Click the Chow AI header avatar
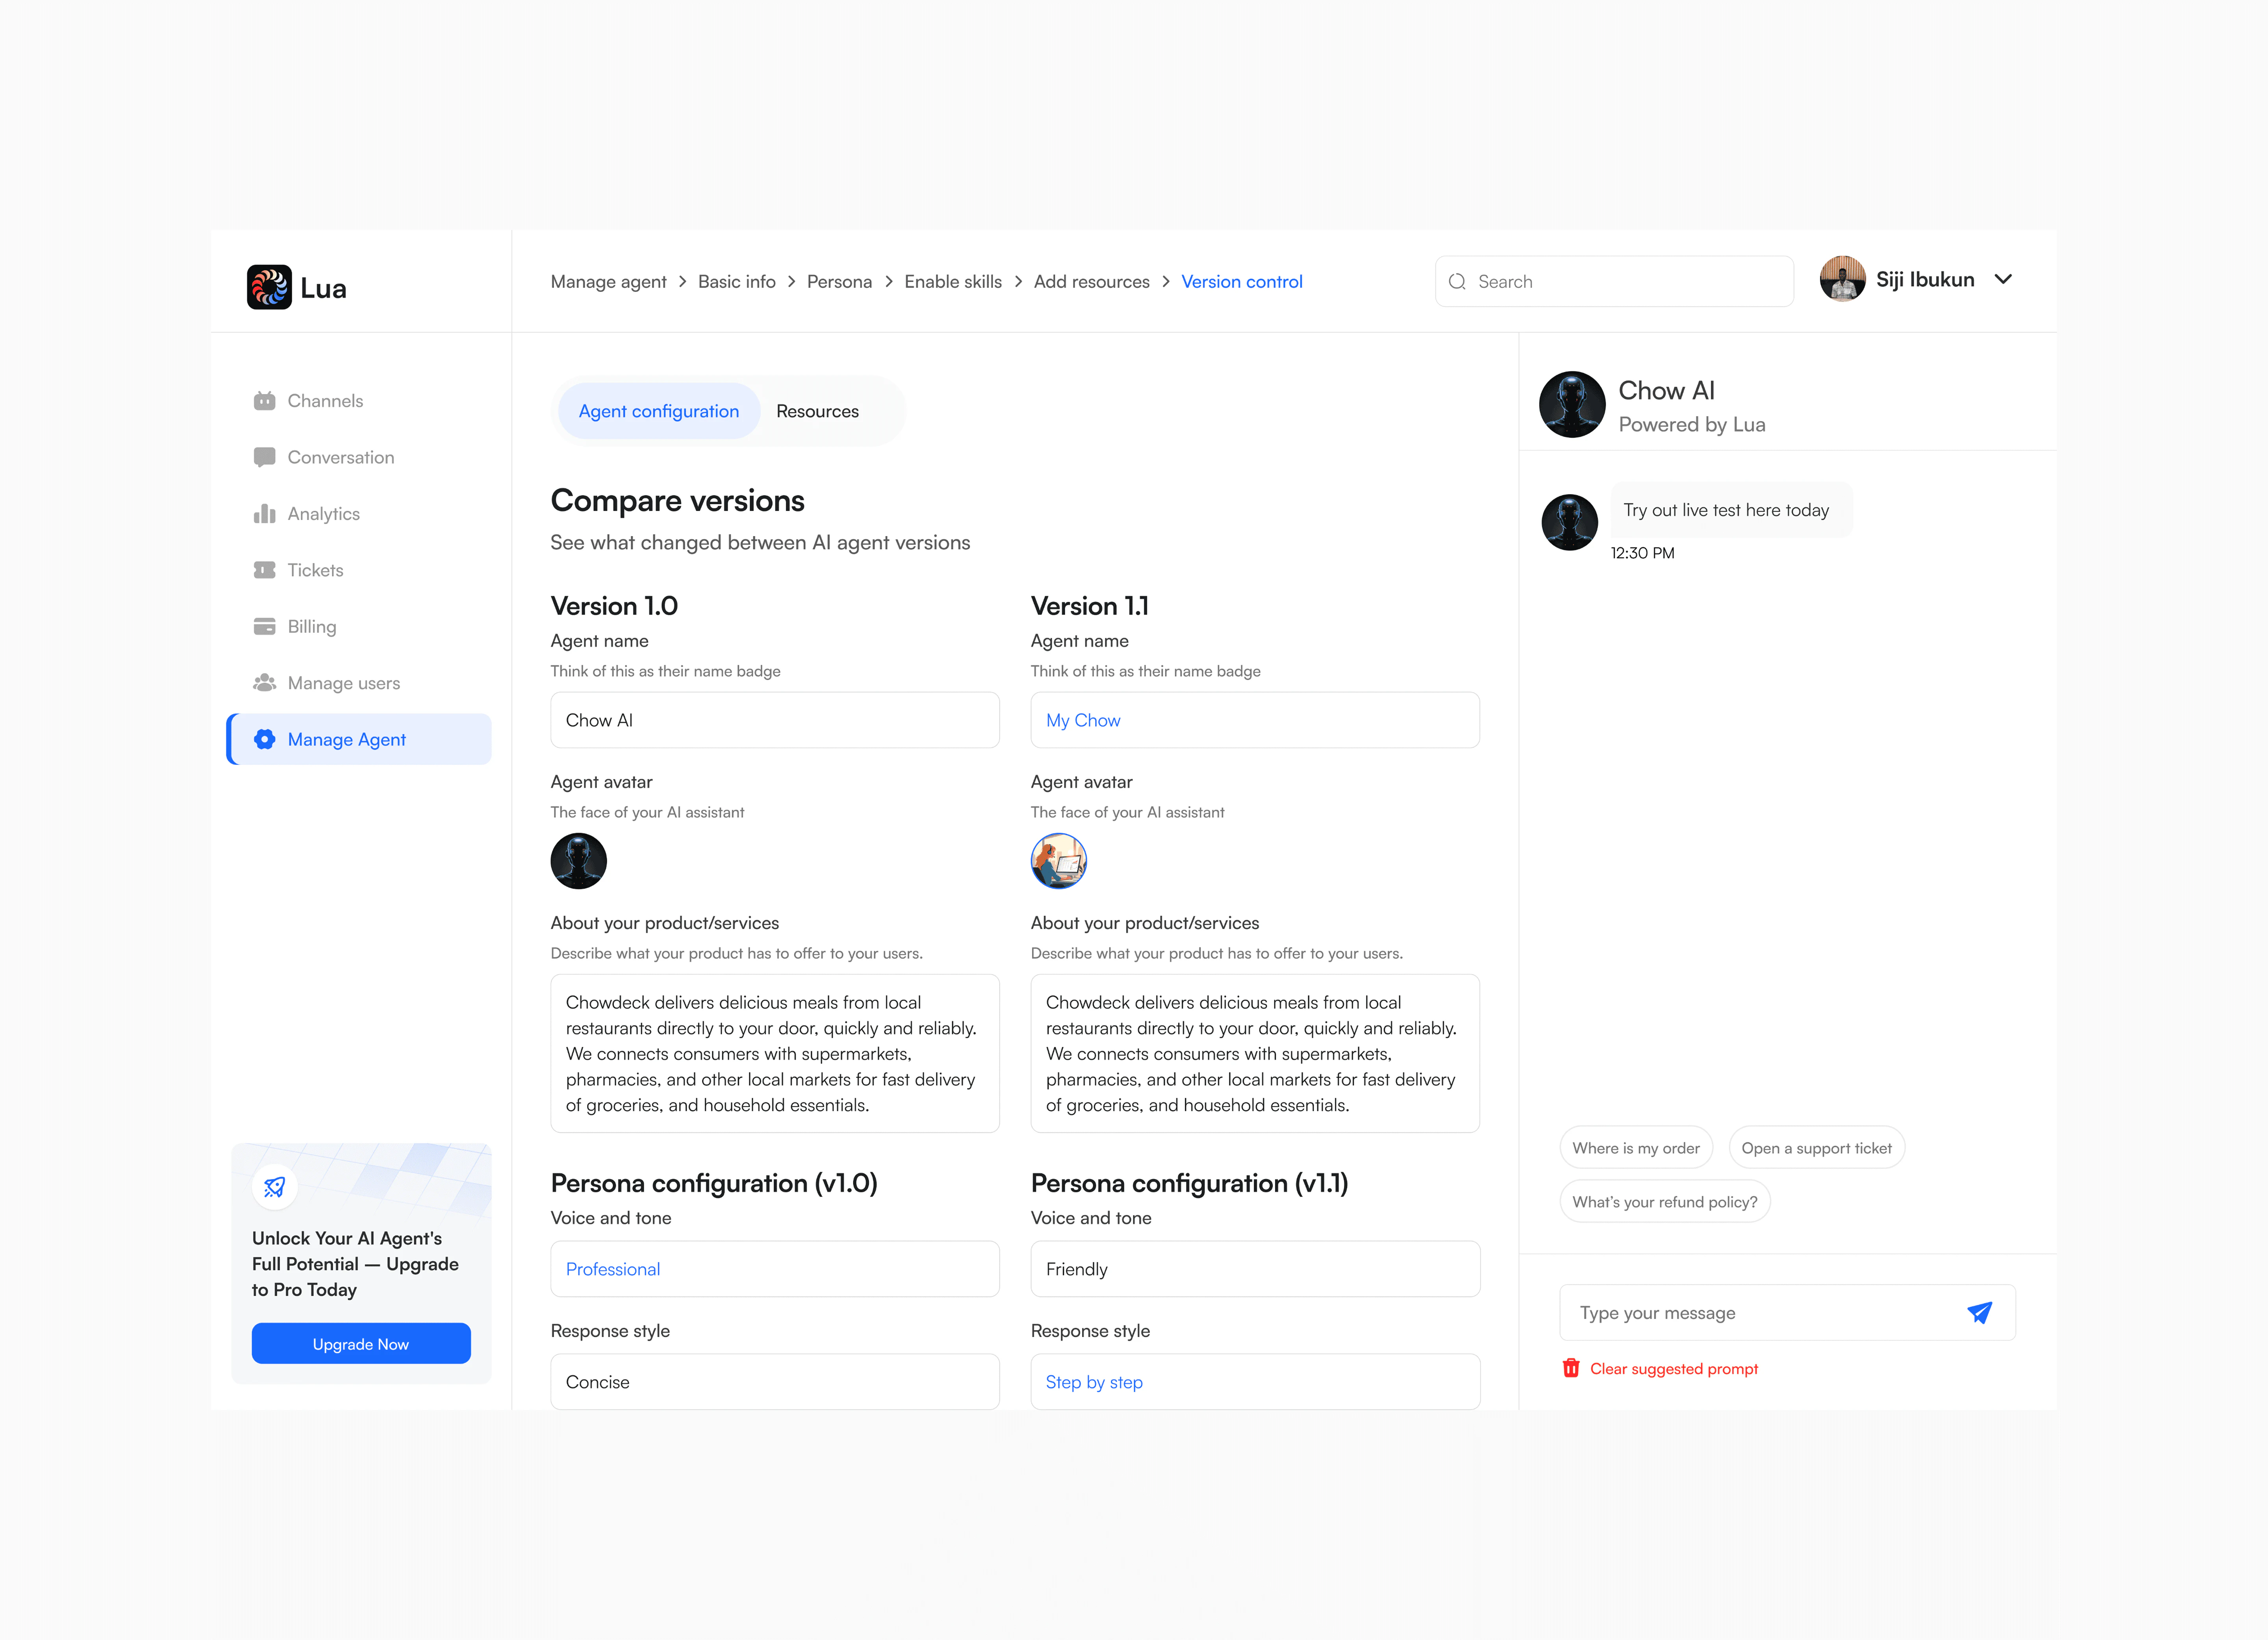The height and width of the screenshot is (1640, 2268). tap(1572, 405)
